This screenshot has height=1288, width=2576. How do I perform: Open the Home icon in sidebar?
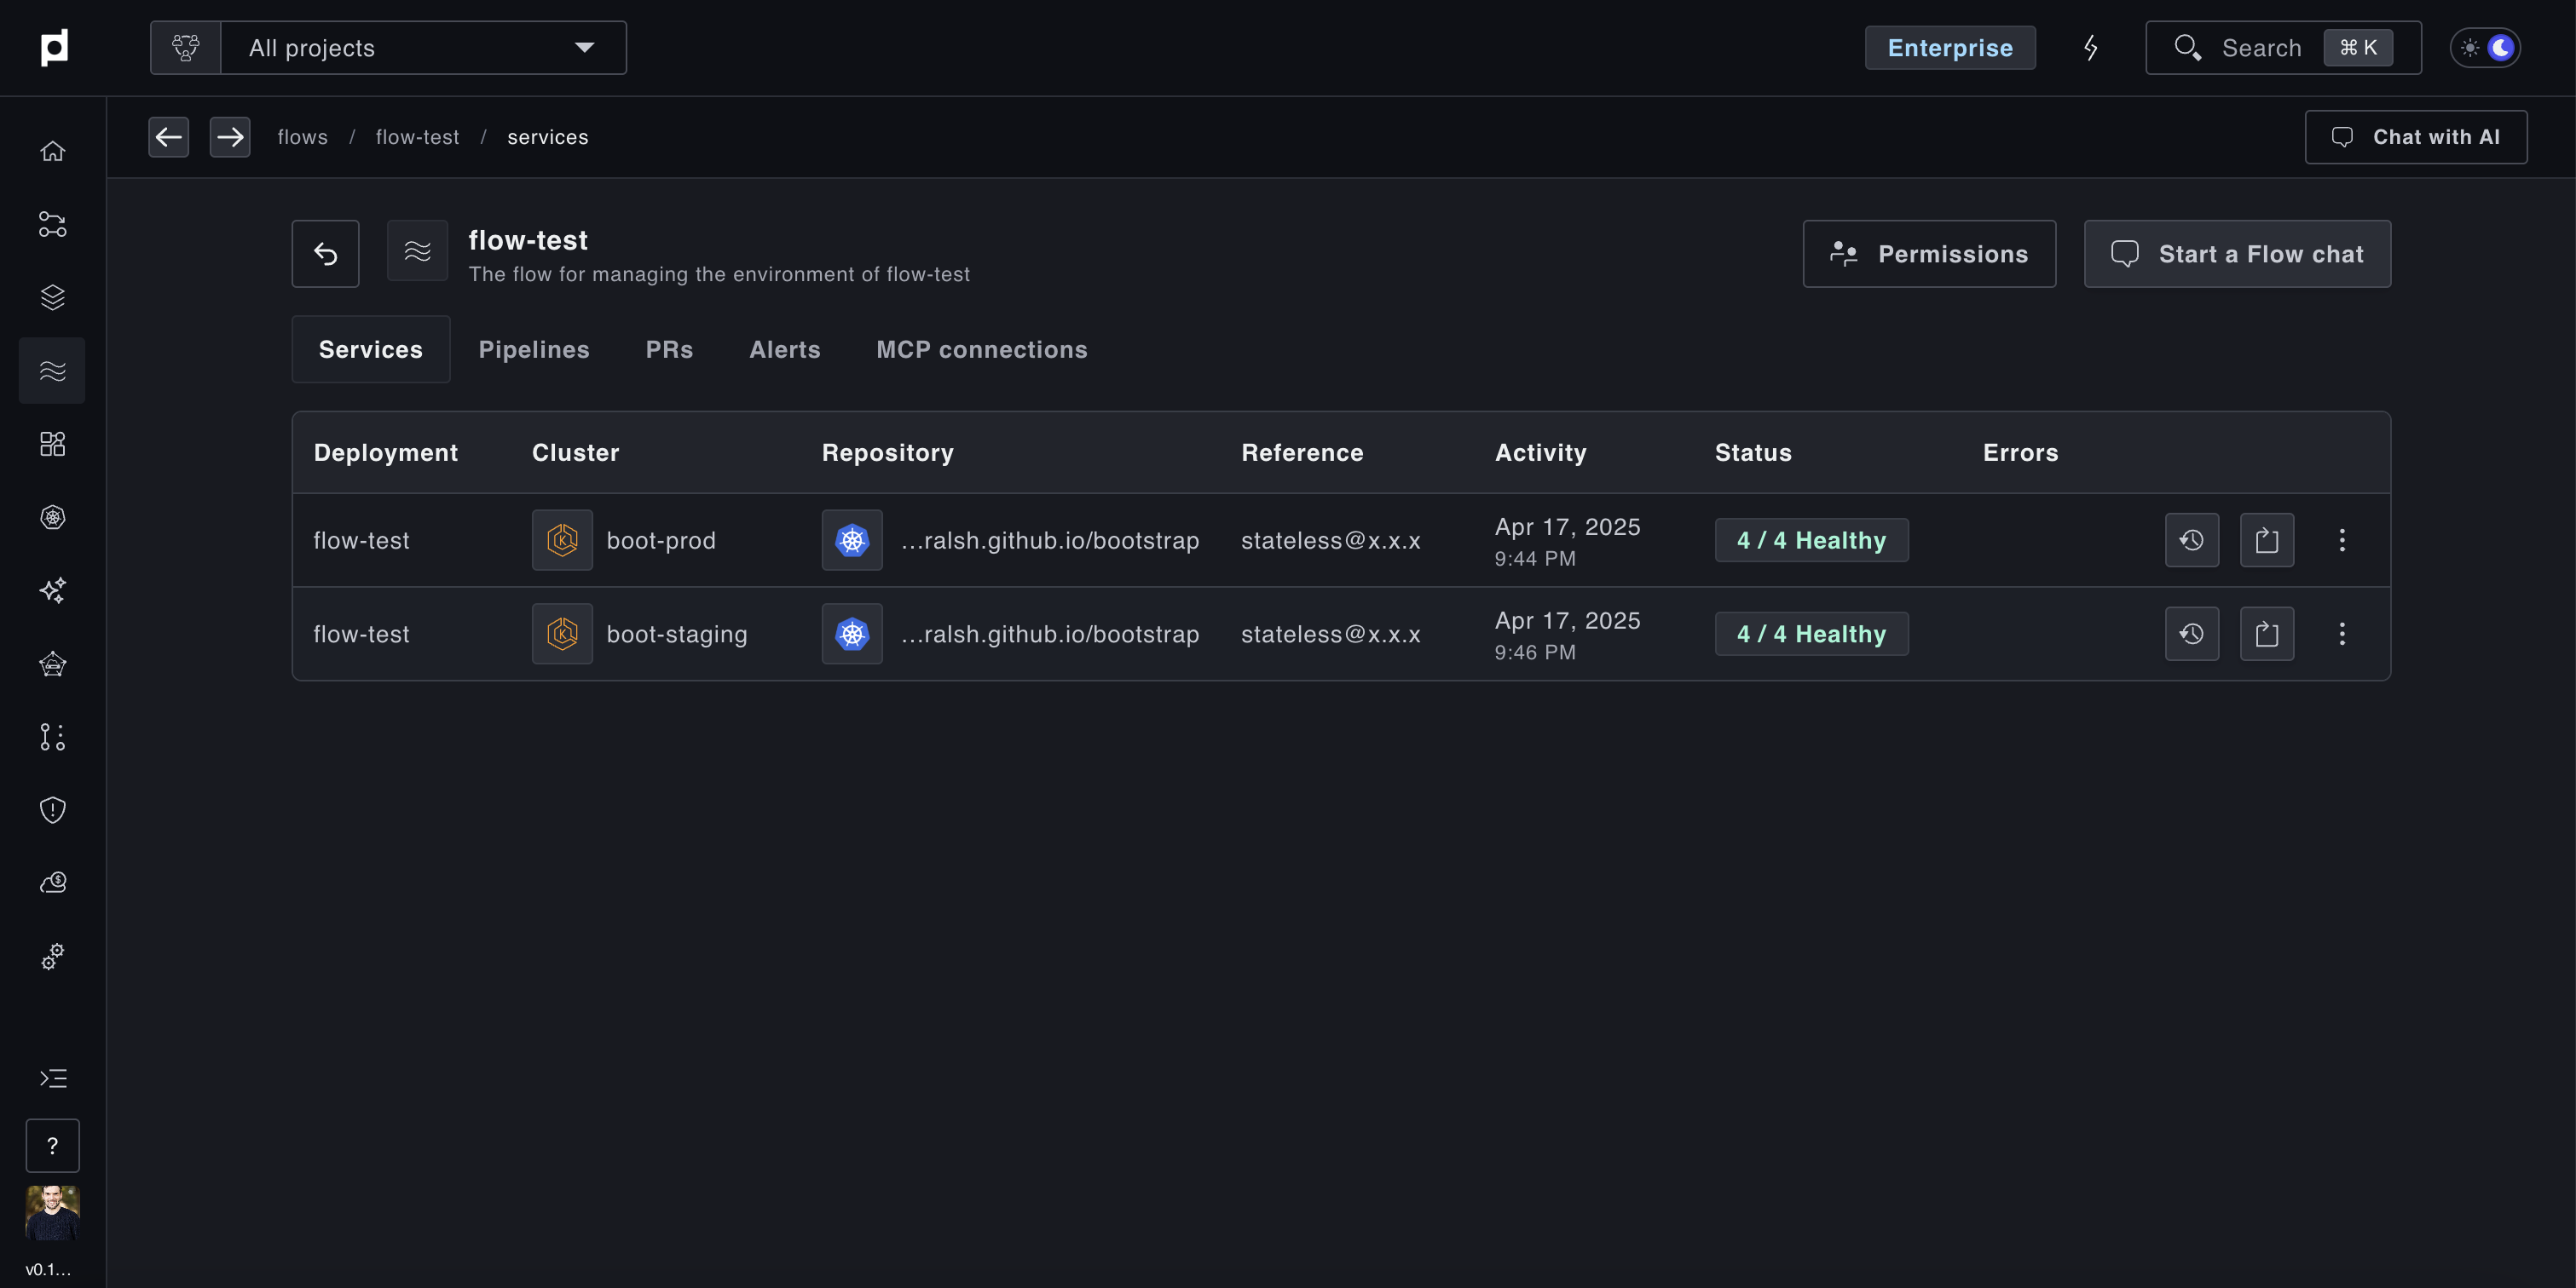tap(52, 151)
